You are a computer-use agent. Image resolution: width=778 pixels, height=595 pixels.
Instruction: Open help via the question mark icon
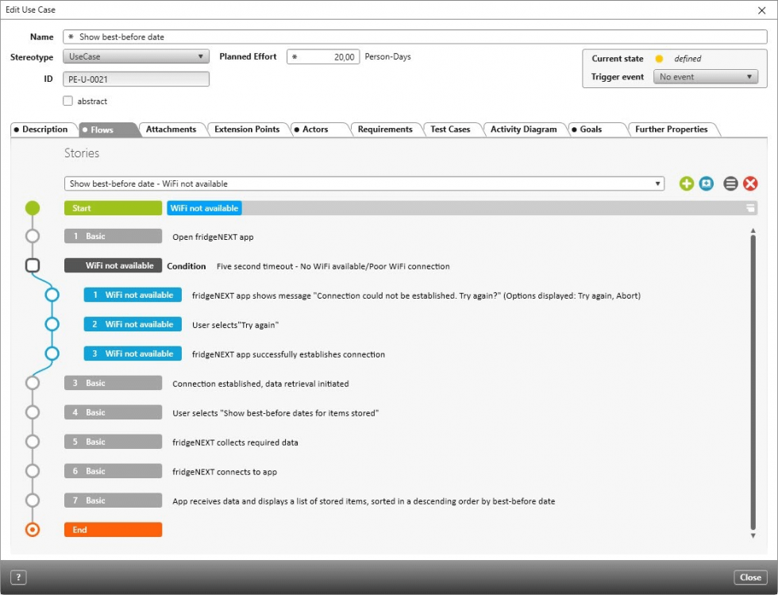17,577
